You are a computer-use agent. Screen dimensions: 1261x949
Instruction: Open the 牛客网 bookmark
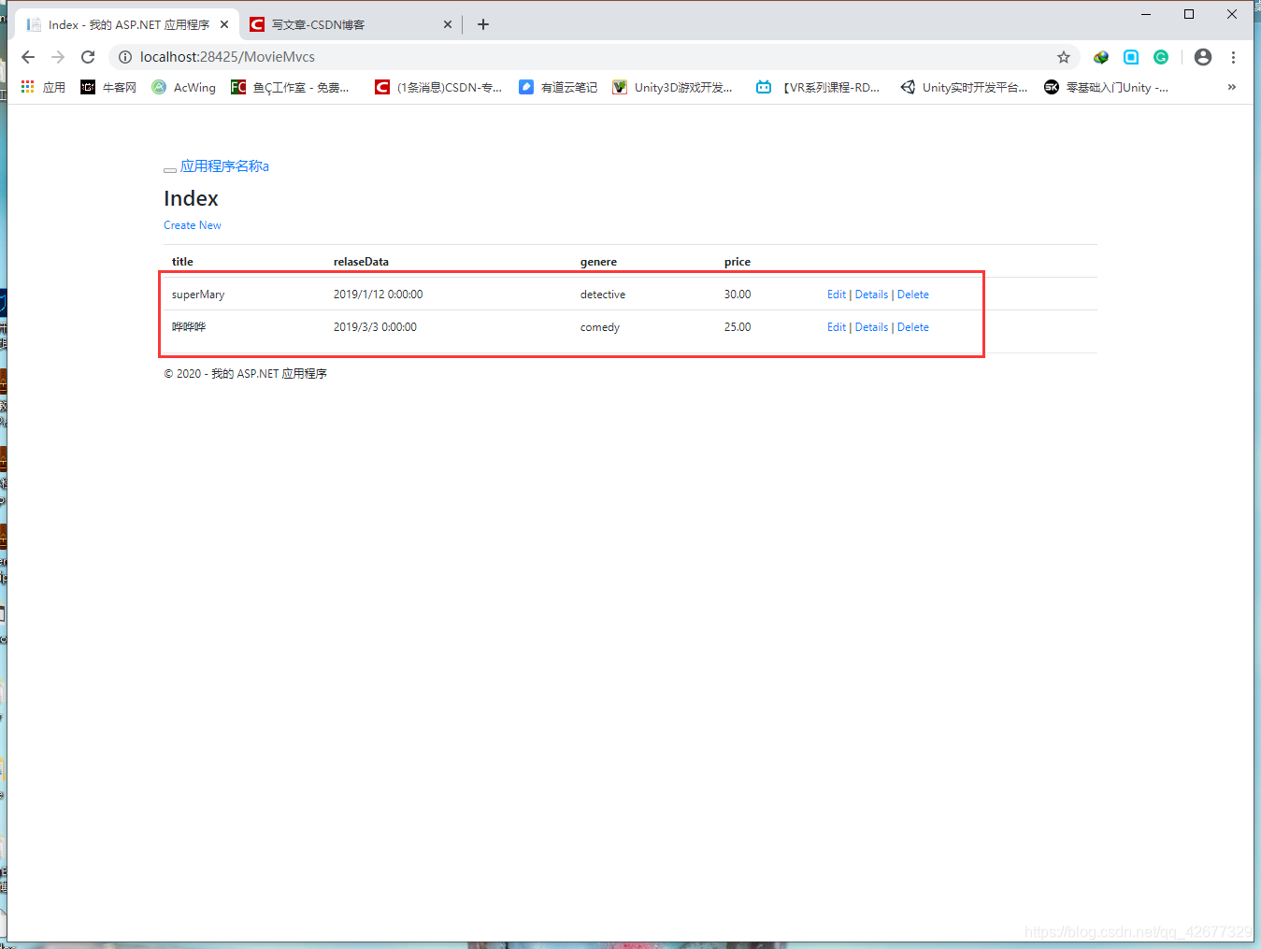click(108, 87)
